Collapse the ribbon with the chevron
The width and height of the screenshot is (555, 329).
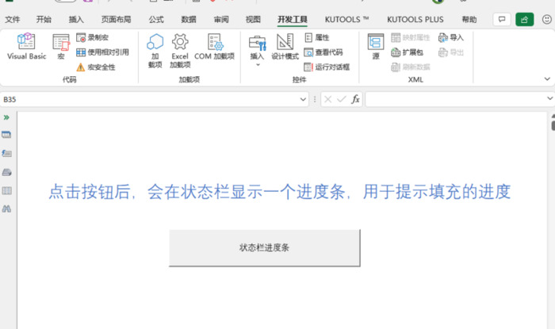(547, 79)
